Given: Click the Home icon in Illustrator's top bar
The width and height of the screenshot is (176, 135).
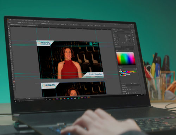Looking at the screenshot, I should pos(10,20).
